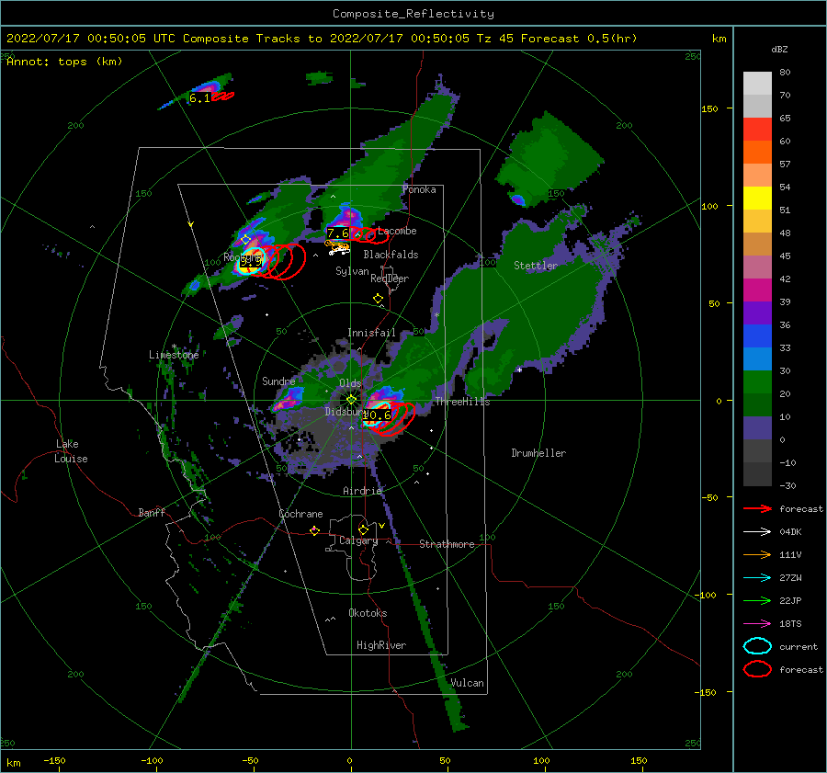
Task: Click the Innisfail city label
Action: pyautogui.click(x=371, y=333)
